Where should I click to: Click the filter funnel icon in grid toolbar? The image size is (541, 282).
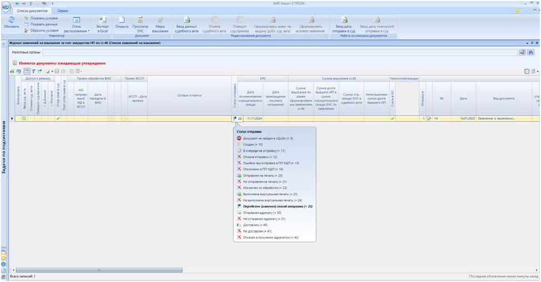click(33, 72)
